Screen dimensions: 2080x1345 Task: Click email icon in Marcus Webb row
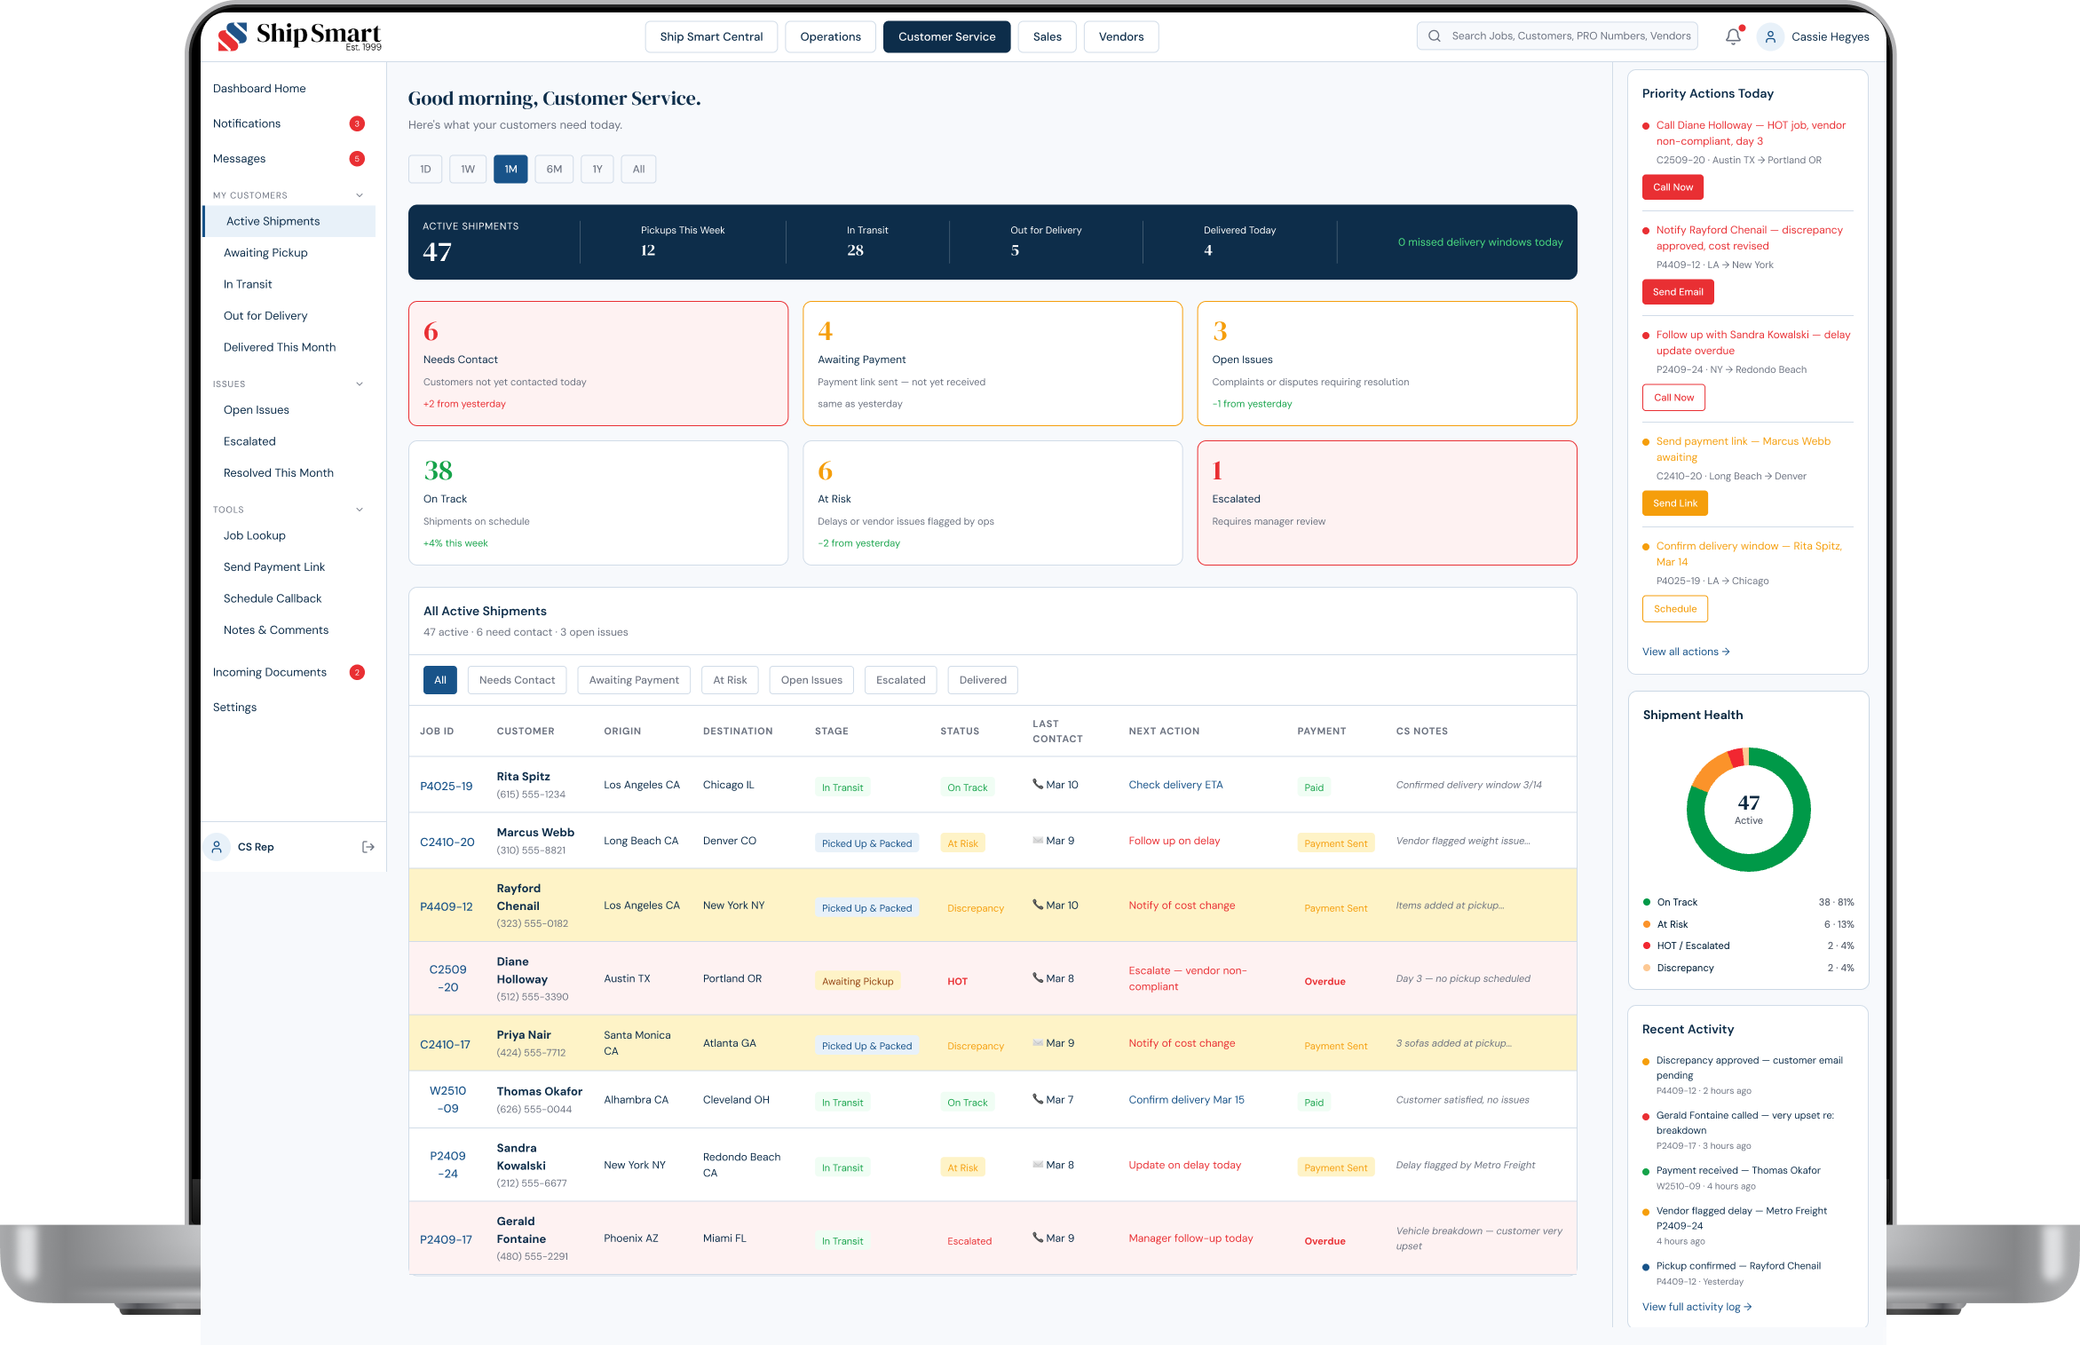point(1038,840)
